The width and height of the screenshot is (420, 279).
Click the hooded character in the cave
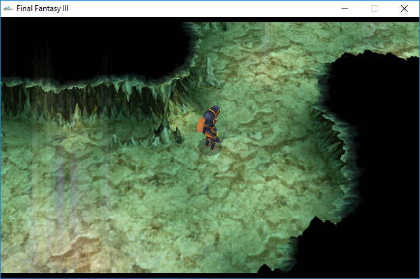[x=210, y=127]
